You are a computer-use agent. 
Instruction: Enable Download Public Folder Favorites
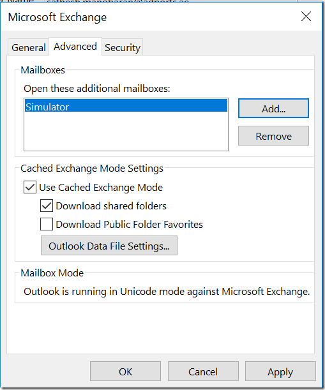(x=47, y=224)
